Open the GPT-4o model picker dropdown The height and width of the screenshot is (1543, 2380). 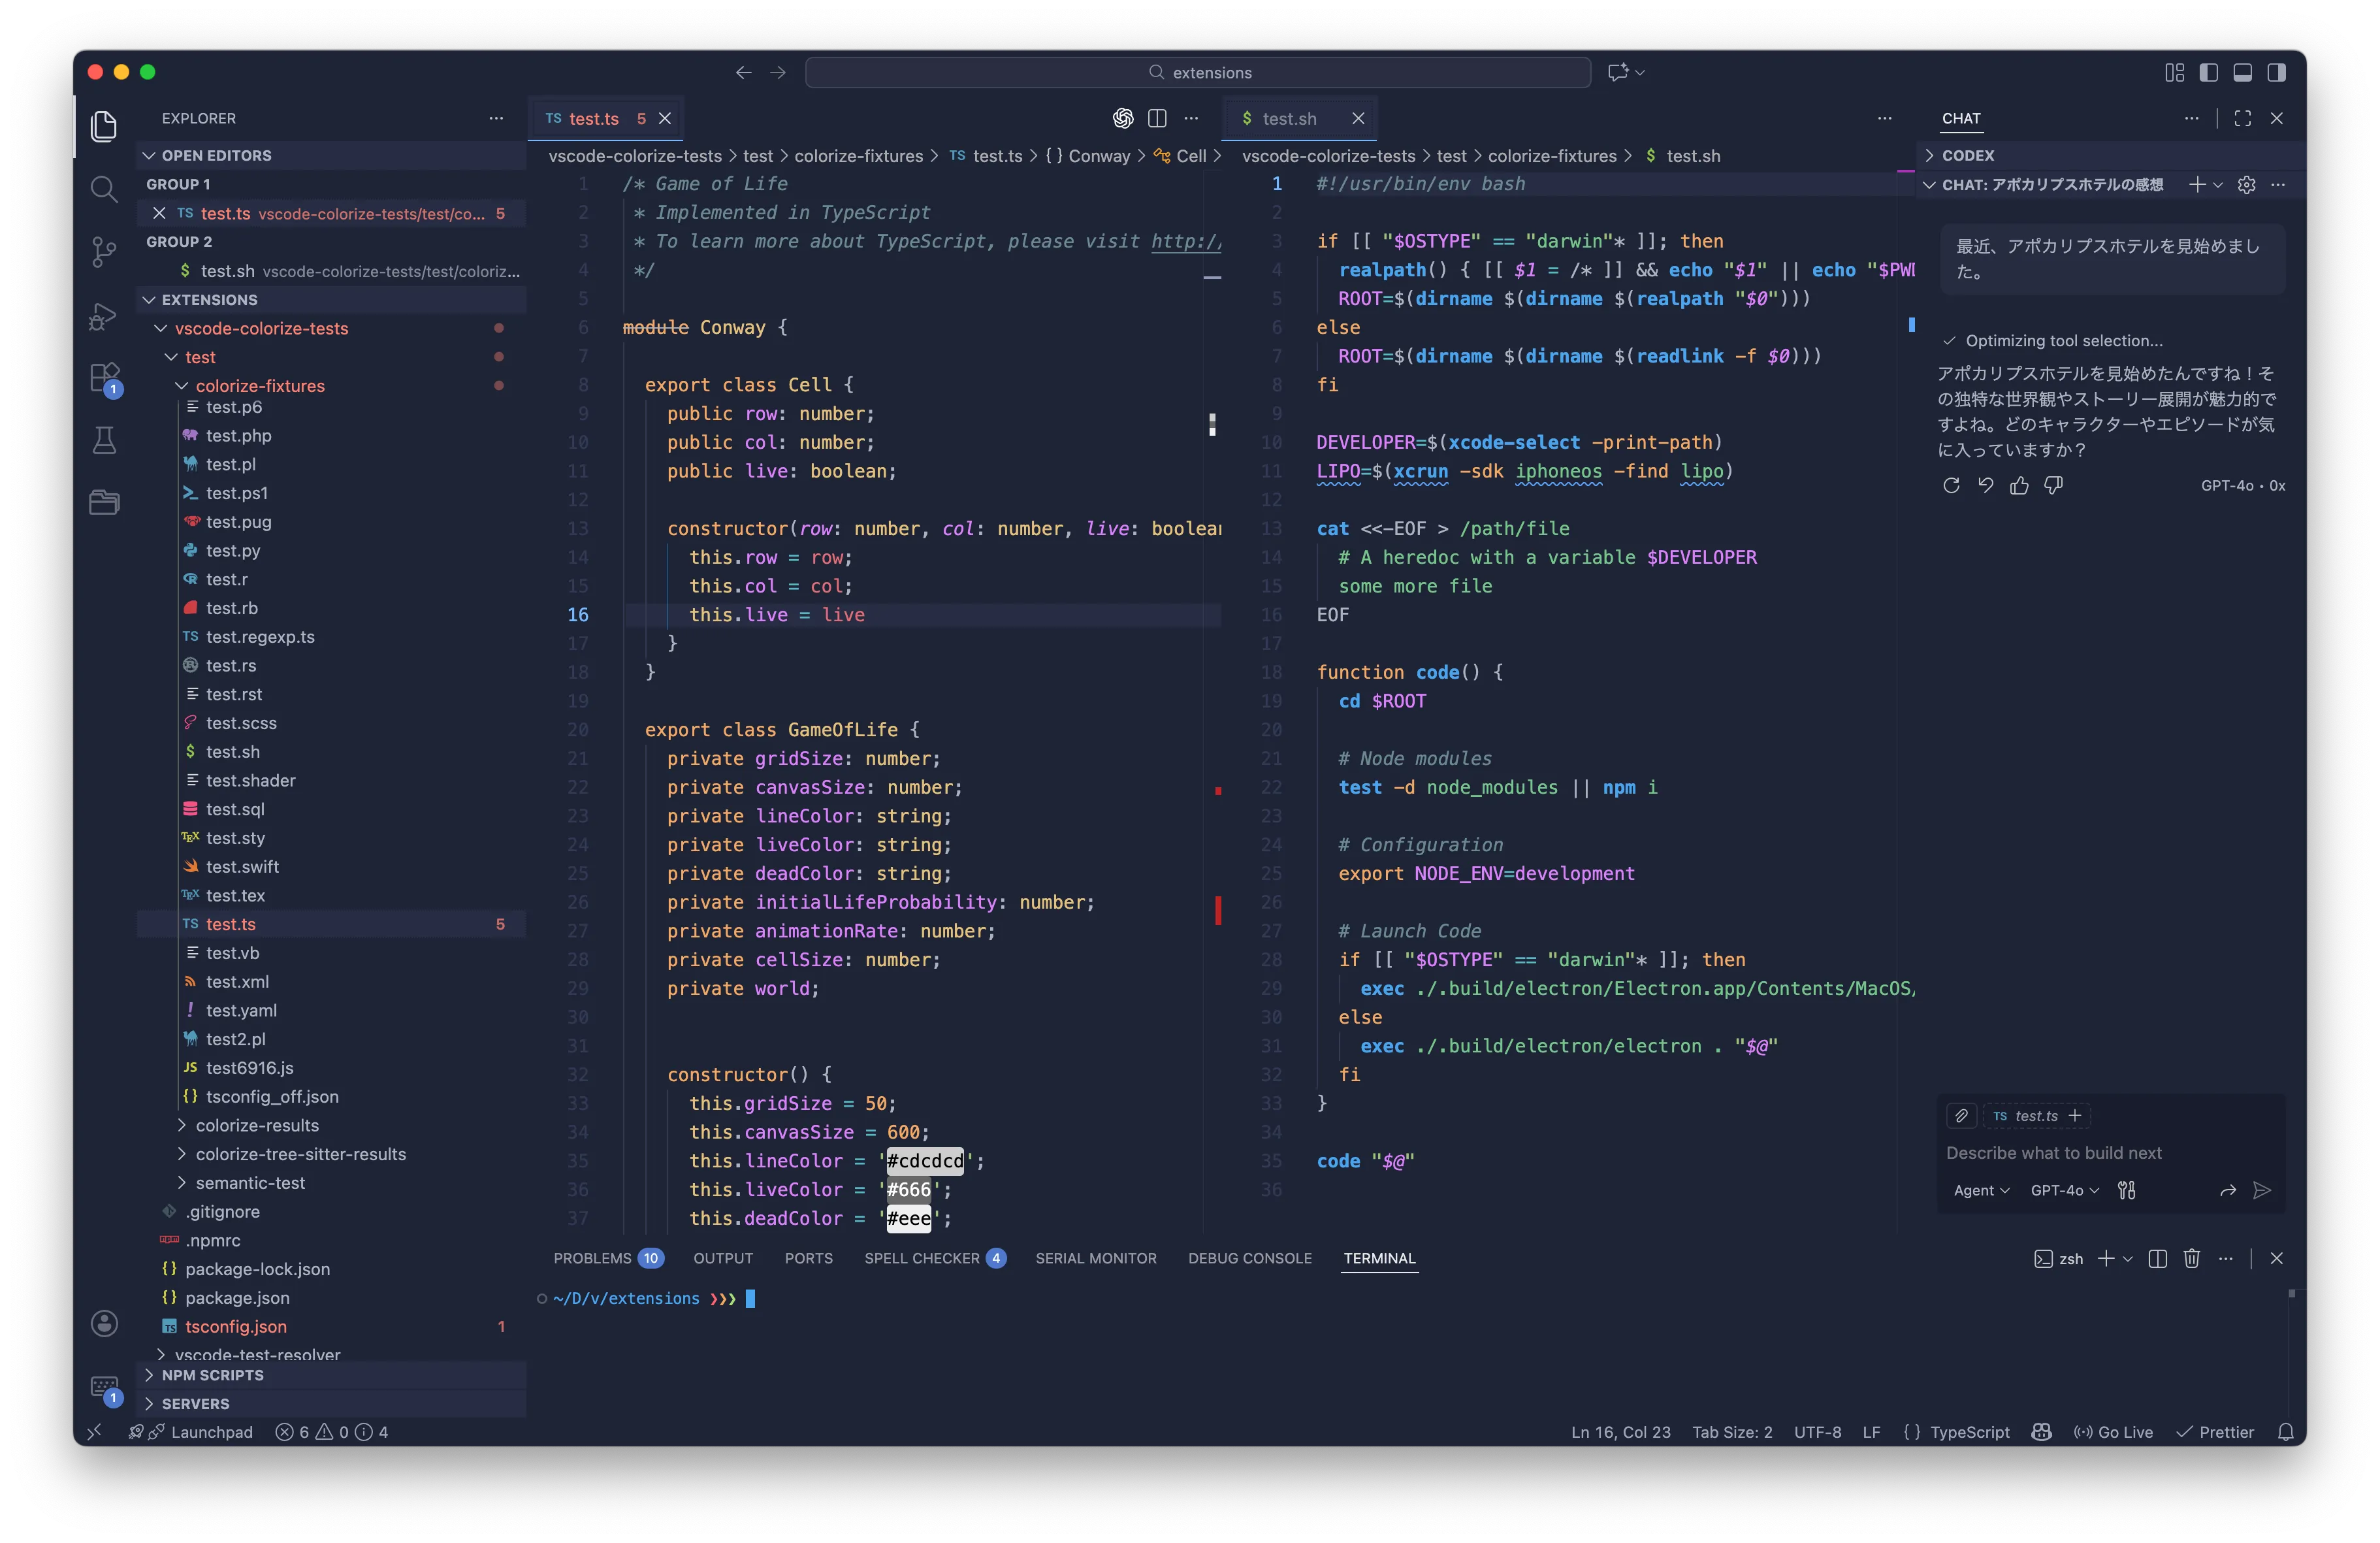(x=2064, y=1190)
